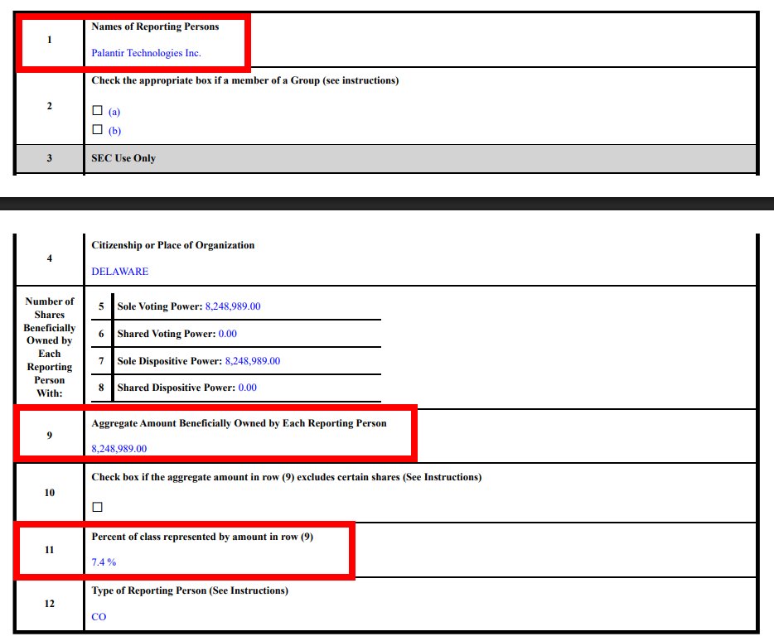Check the group member box (a)
The image size is (774, 641).
click(x=97, y=110)
